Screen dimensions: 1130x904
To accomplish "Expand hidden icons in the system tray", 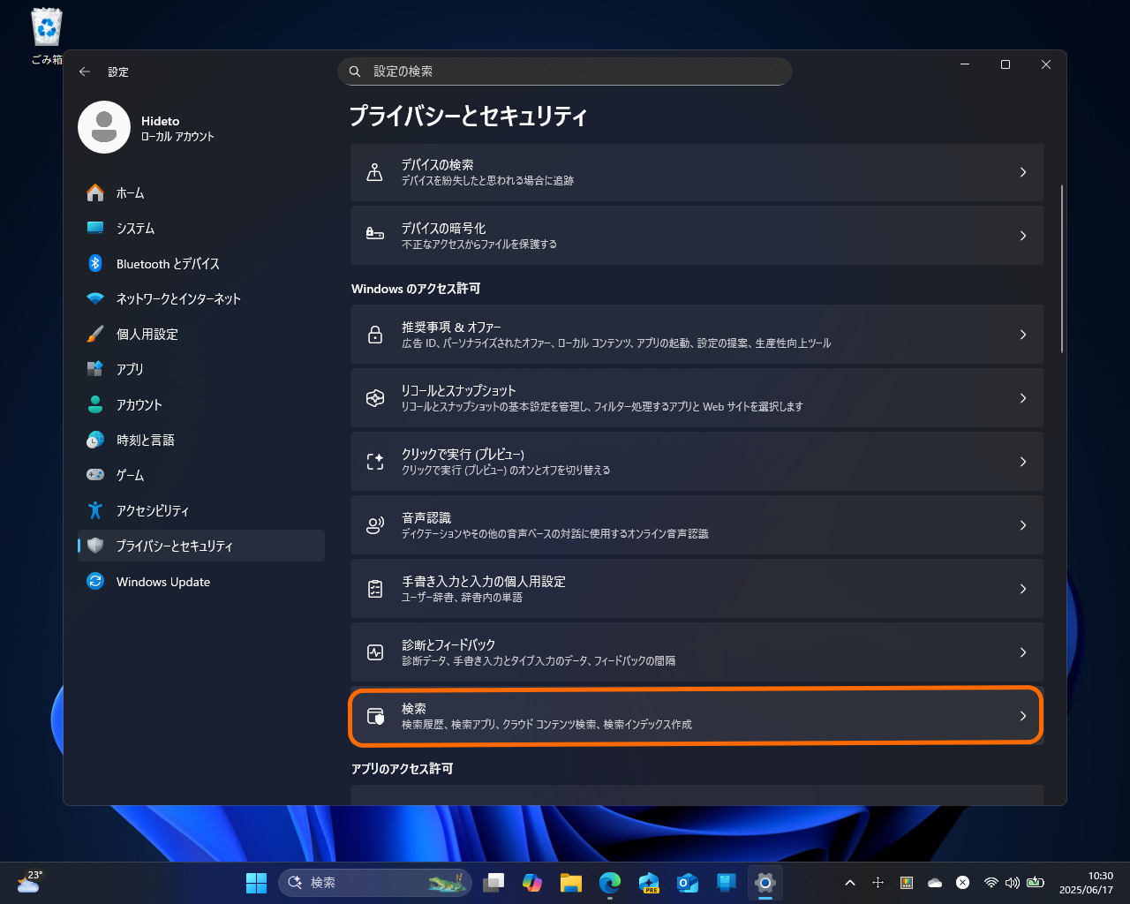I will (x=850, y=882).
